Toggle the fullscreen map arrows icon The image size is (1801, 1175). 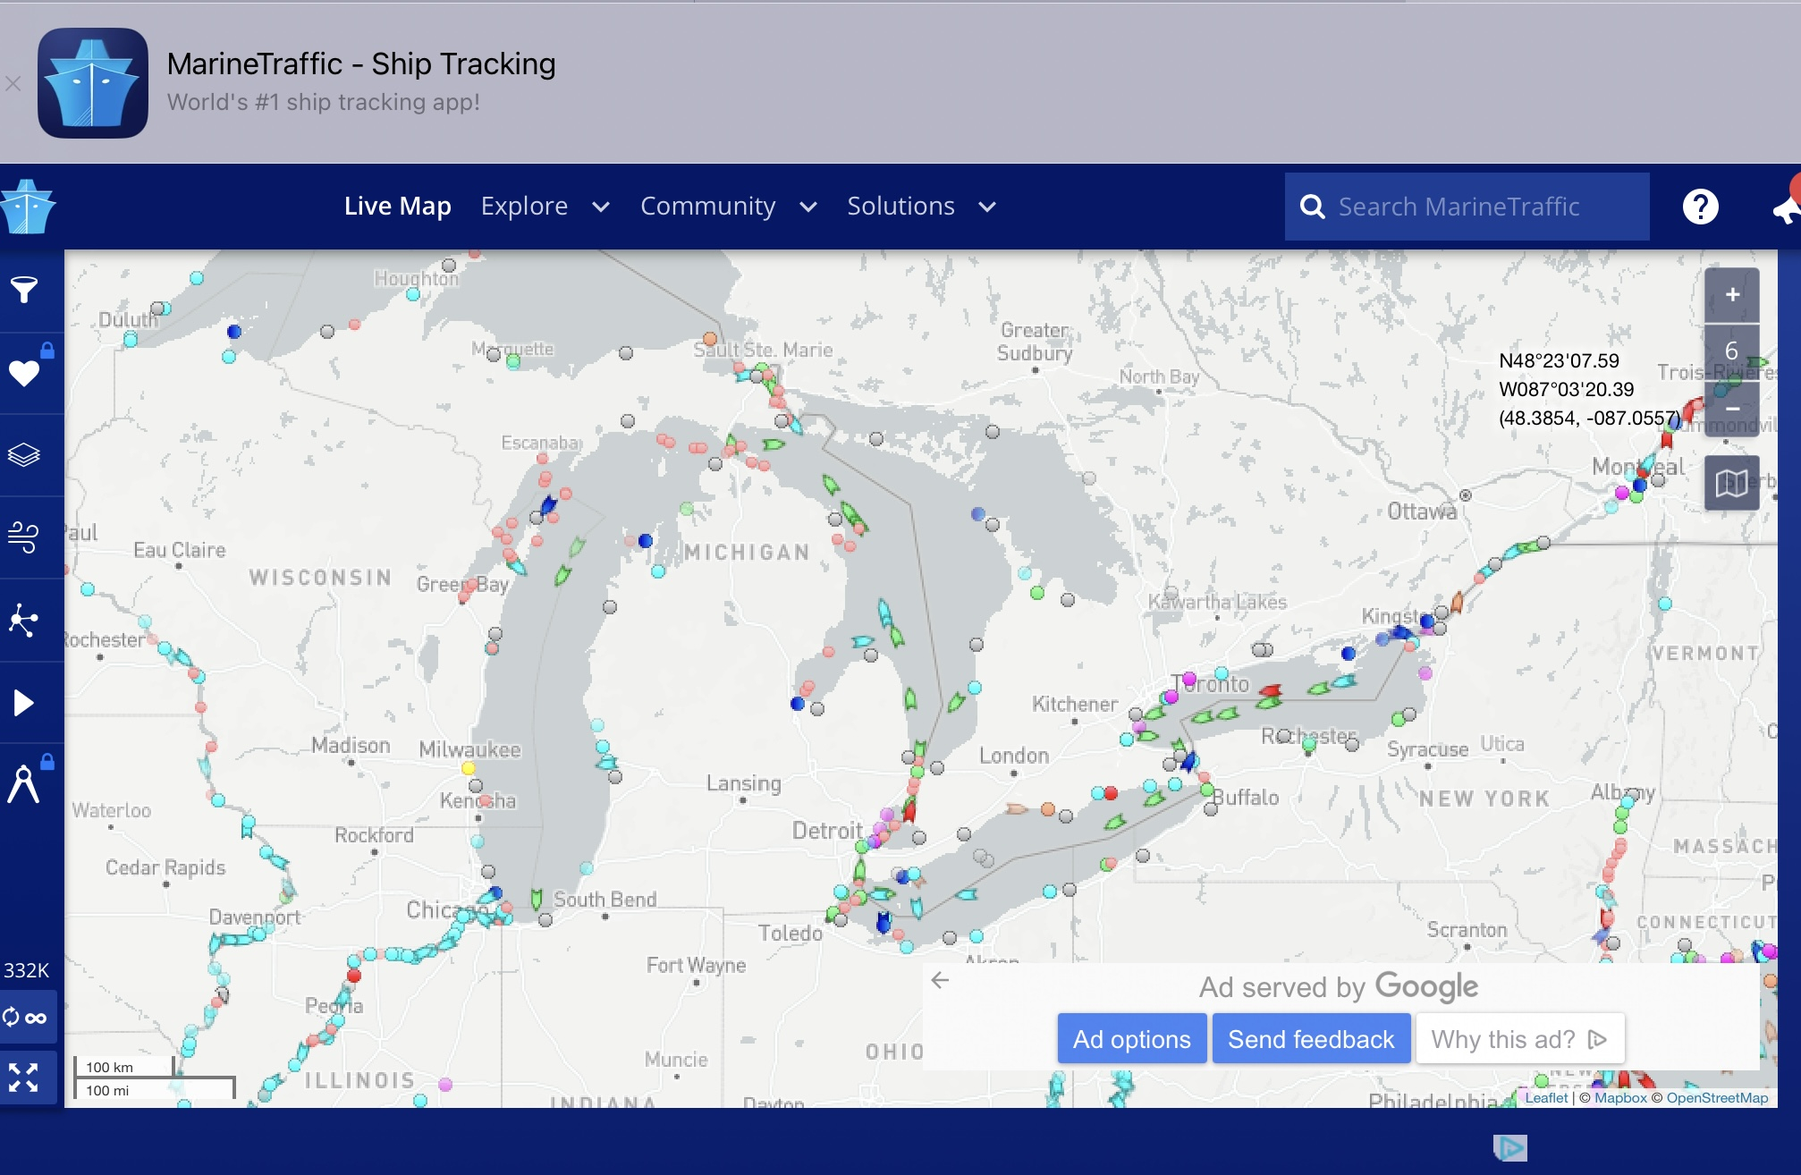(x=24, y=1078)
